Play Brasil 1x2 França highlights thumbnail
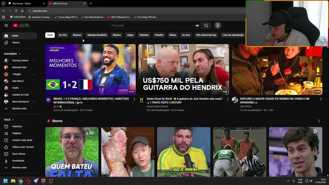Image resolution: width=329 pixels, height=185 pixels. point(90,69)
